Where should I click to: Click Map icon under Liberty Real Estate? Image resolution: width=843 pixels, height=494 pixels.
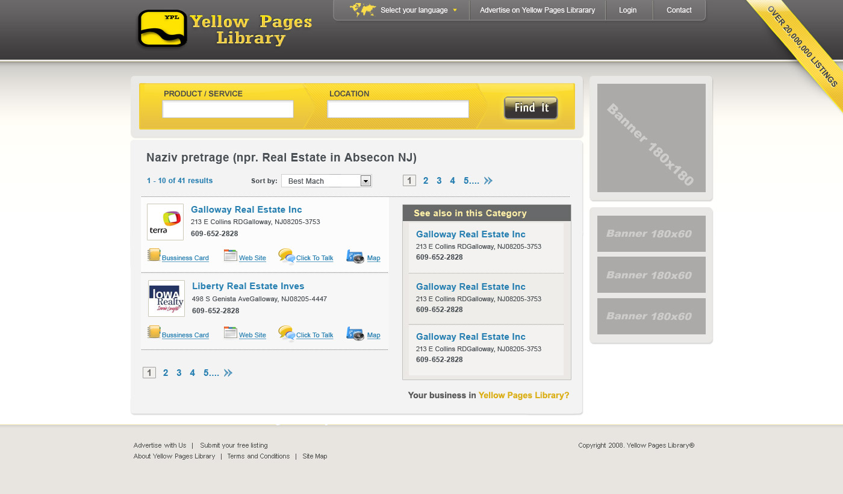tap(355, 334)
